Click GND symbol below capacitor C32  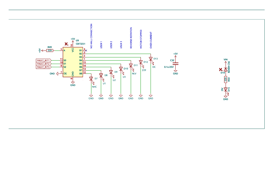click(176, 72)
